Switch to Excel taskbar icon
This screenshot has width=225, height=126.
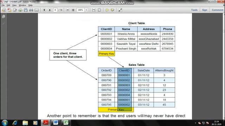pyautogui.click(x=66, y=123)
